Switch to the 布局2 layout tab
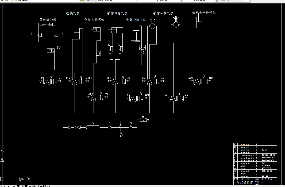This screenshot has width=285, height=187. click(x=44, y=186)
